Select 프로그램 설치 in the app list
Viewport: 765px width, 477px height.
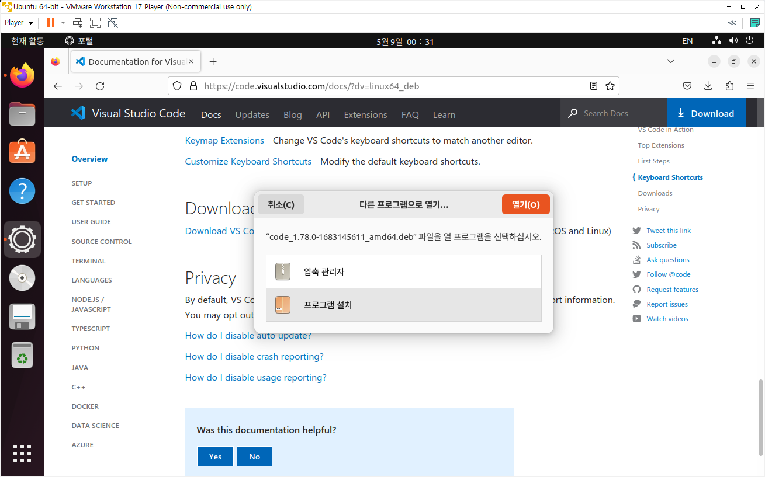[x=403, y=305]
